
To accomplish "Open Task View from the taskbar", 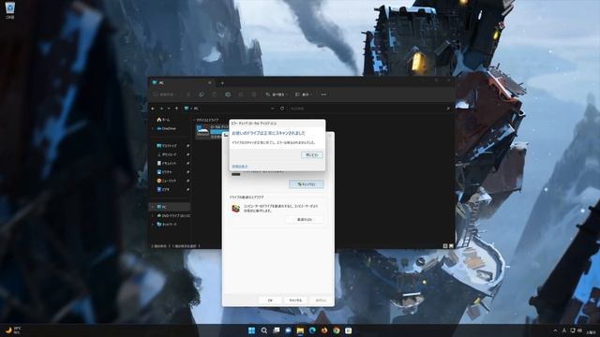I will coord(276,330).
